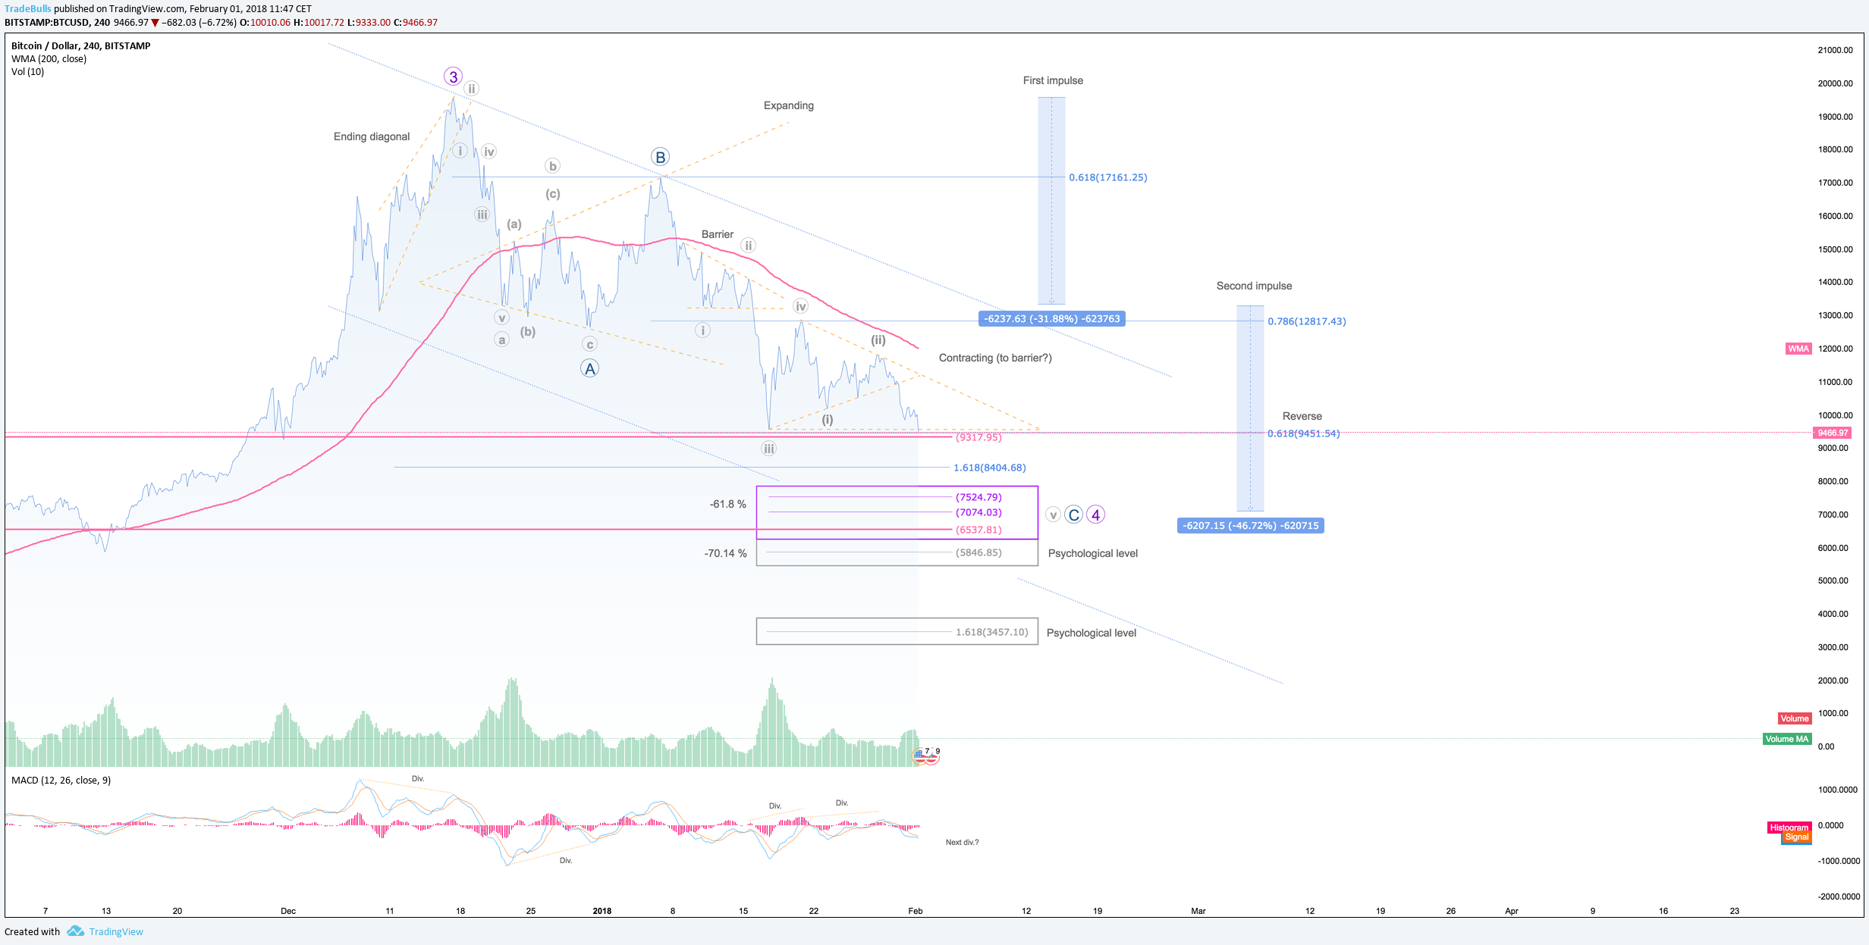Click the orange Signal legend label
This screenshot has width=1869, height=945.
point(1797,837)
